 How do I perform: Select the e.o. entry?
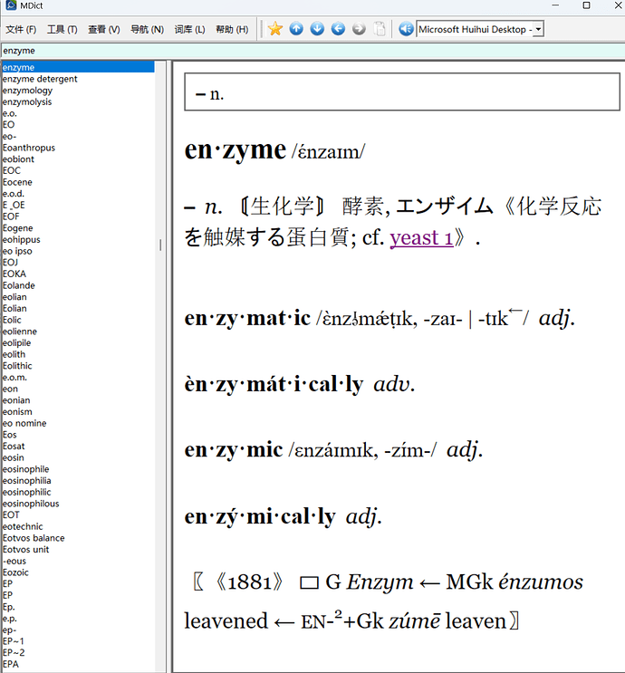click(x=9, y=114)
